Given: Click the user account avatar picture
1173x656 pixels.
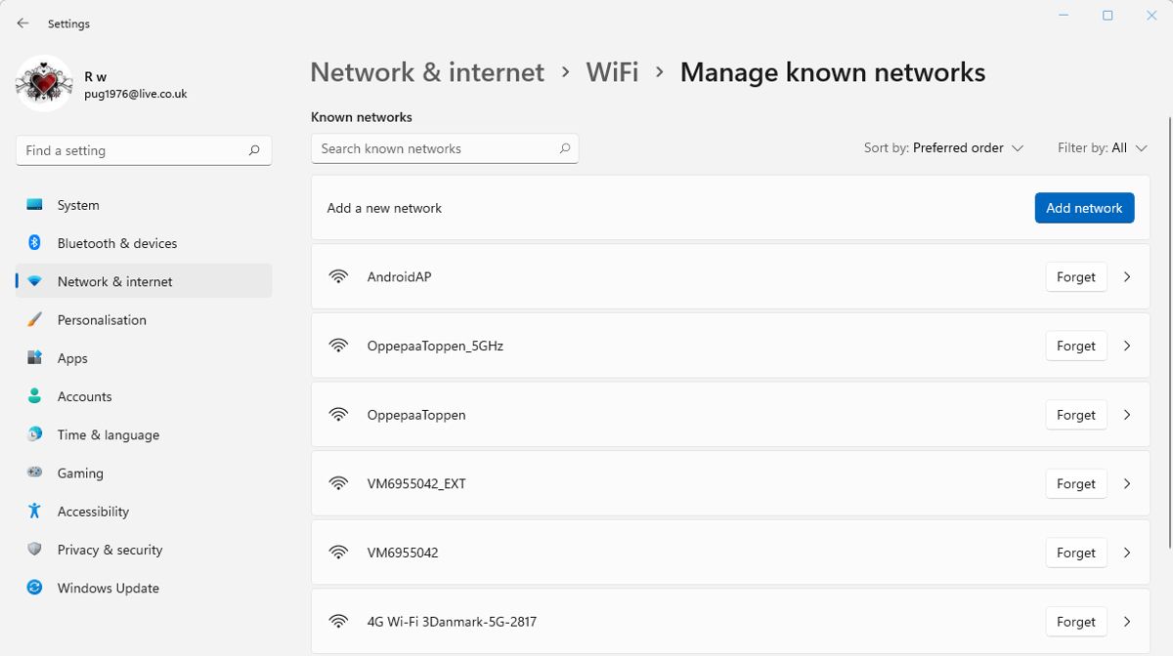Looking at the screenshot, I should click(x=43, y=84).
